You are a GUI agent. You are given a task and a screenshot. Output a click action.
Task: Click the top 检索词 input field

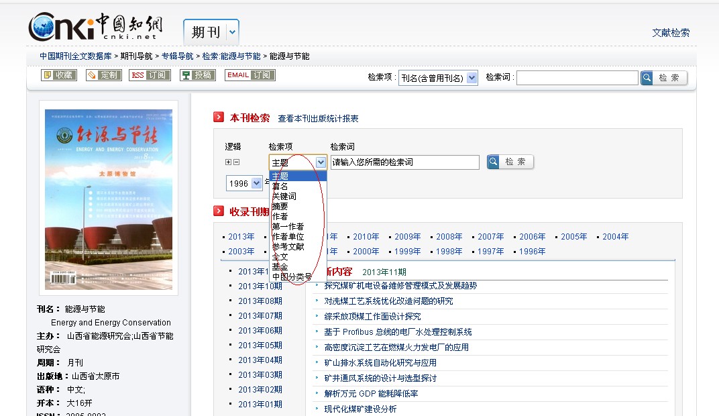(x=577, y=78)
